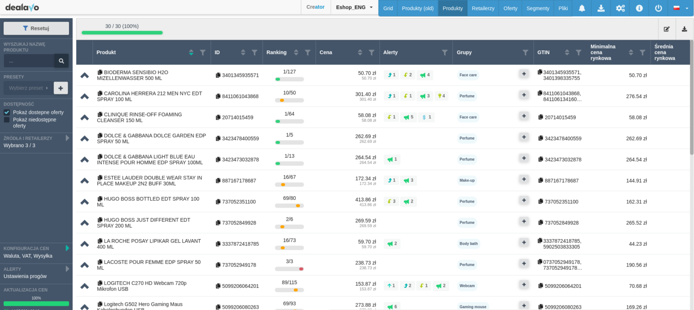Open settings gears icon in top bar

(620, 8)
